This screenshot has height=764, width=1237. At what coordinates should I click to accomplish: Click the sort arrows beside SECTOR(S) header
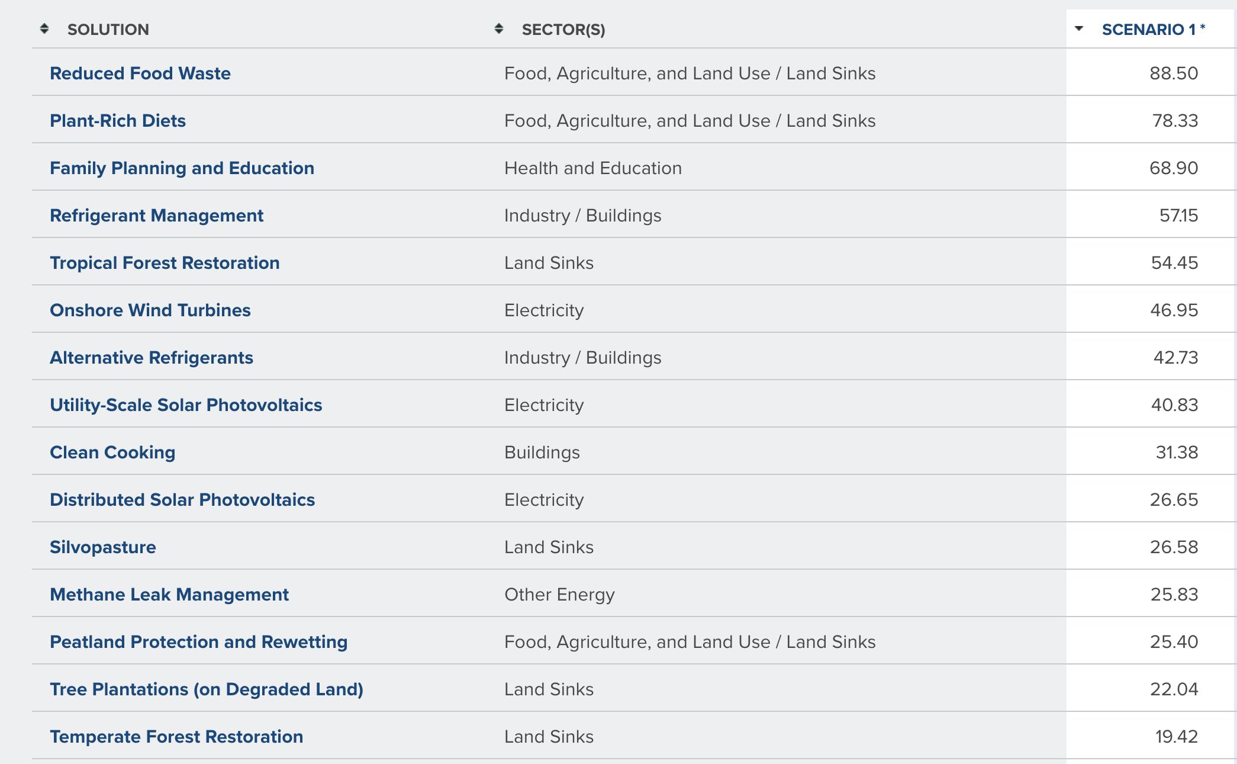(x=499, y=28)
